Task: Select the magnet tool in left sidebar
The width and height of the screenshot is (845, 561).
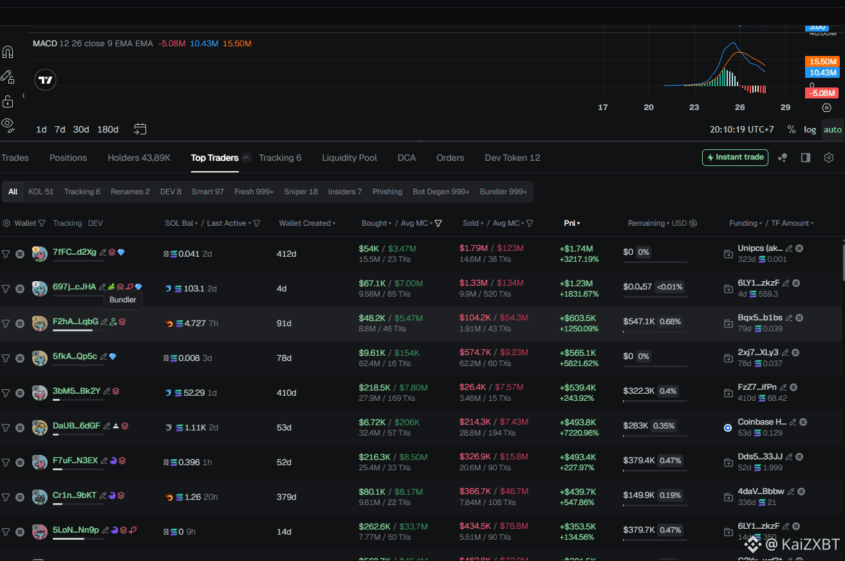Action: tap(8, 52)
